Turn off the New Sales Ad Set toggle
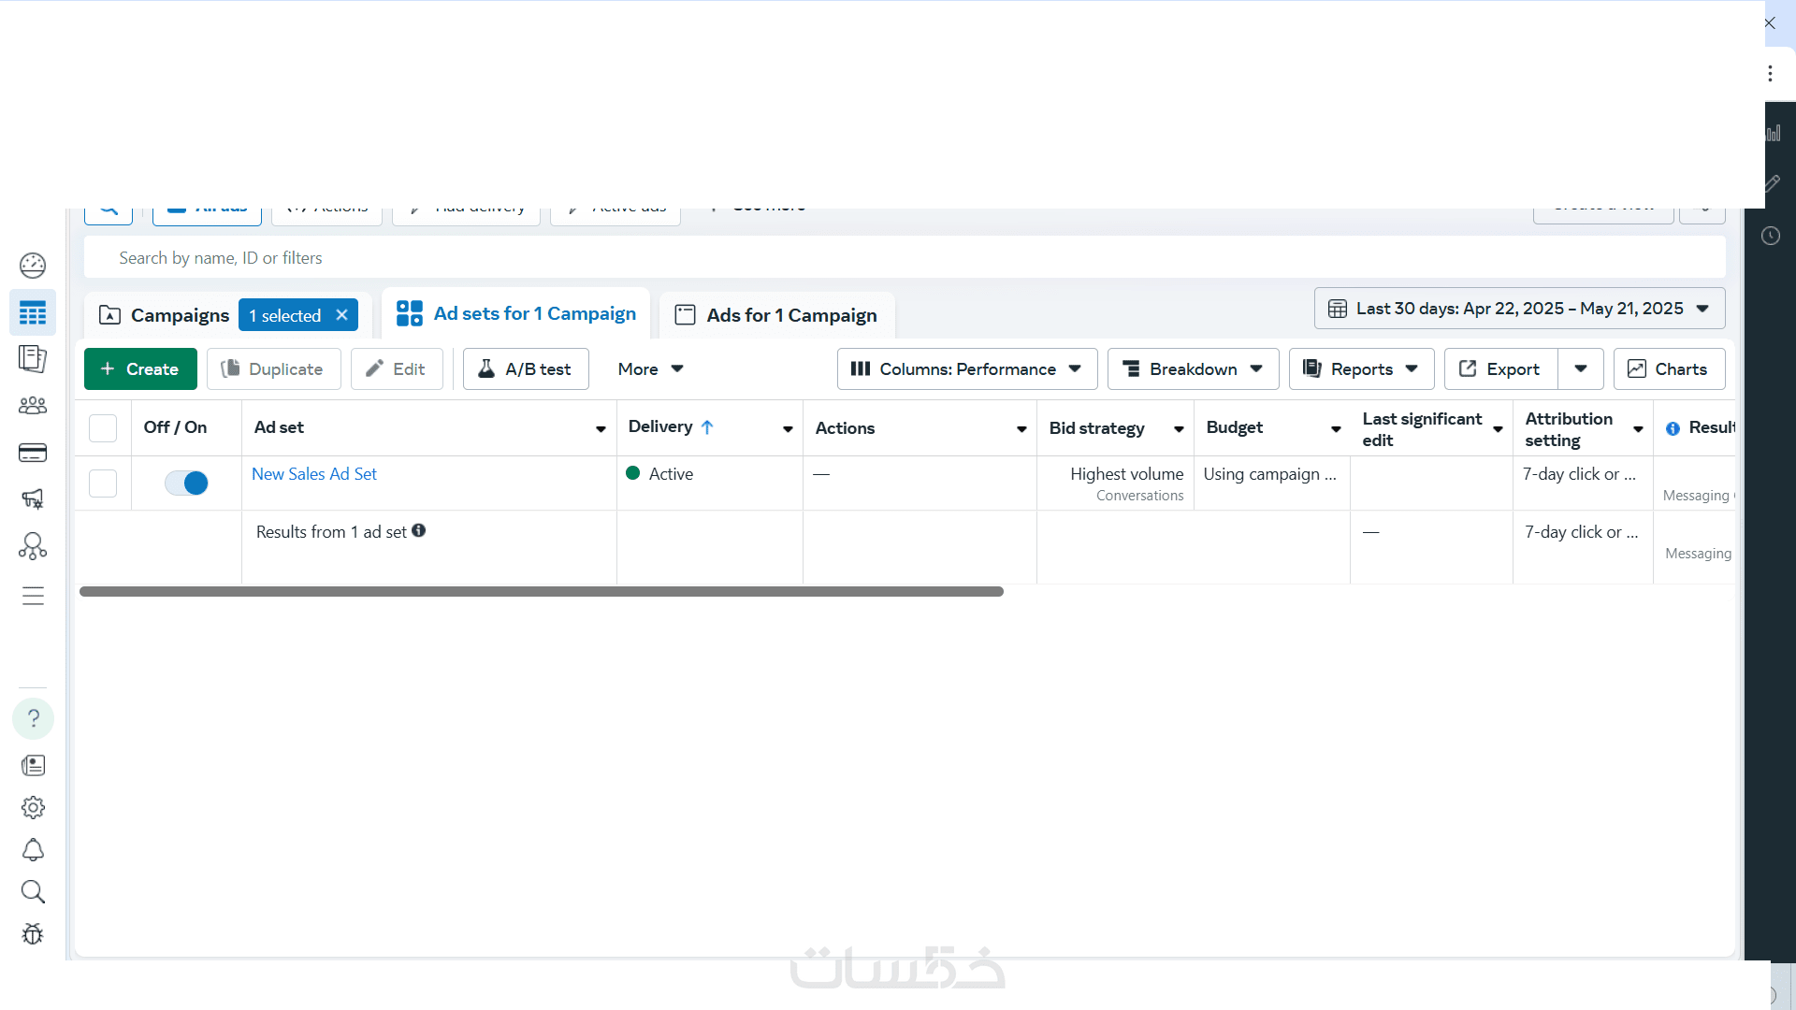 (x=186, y=483)
